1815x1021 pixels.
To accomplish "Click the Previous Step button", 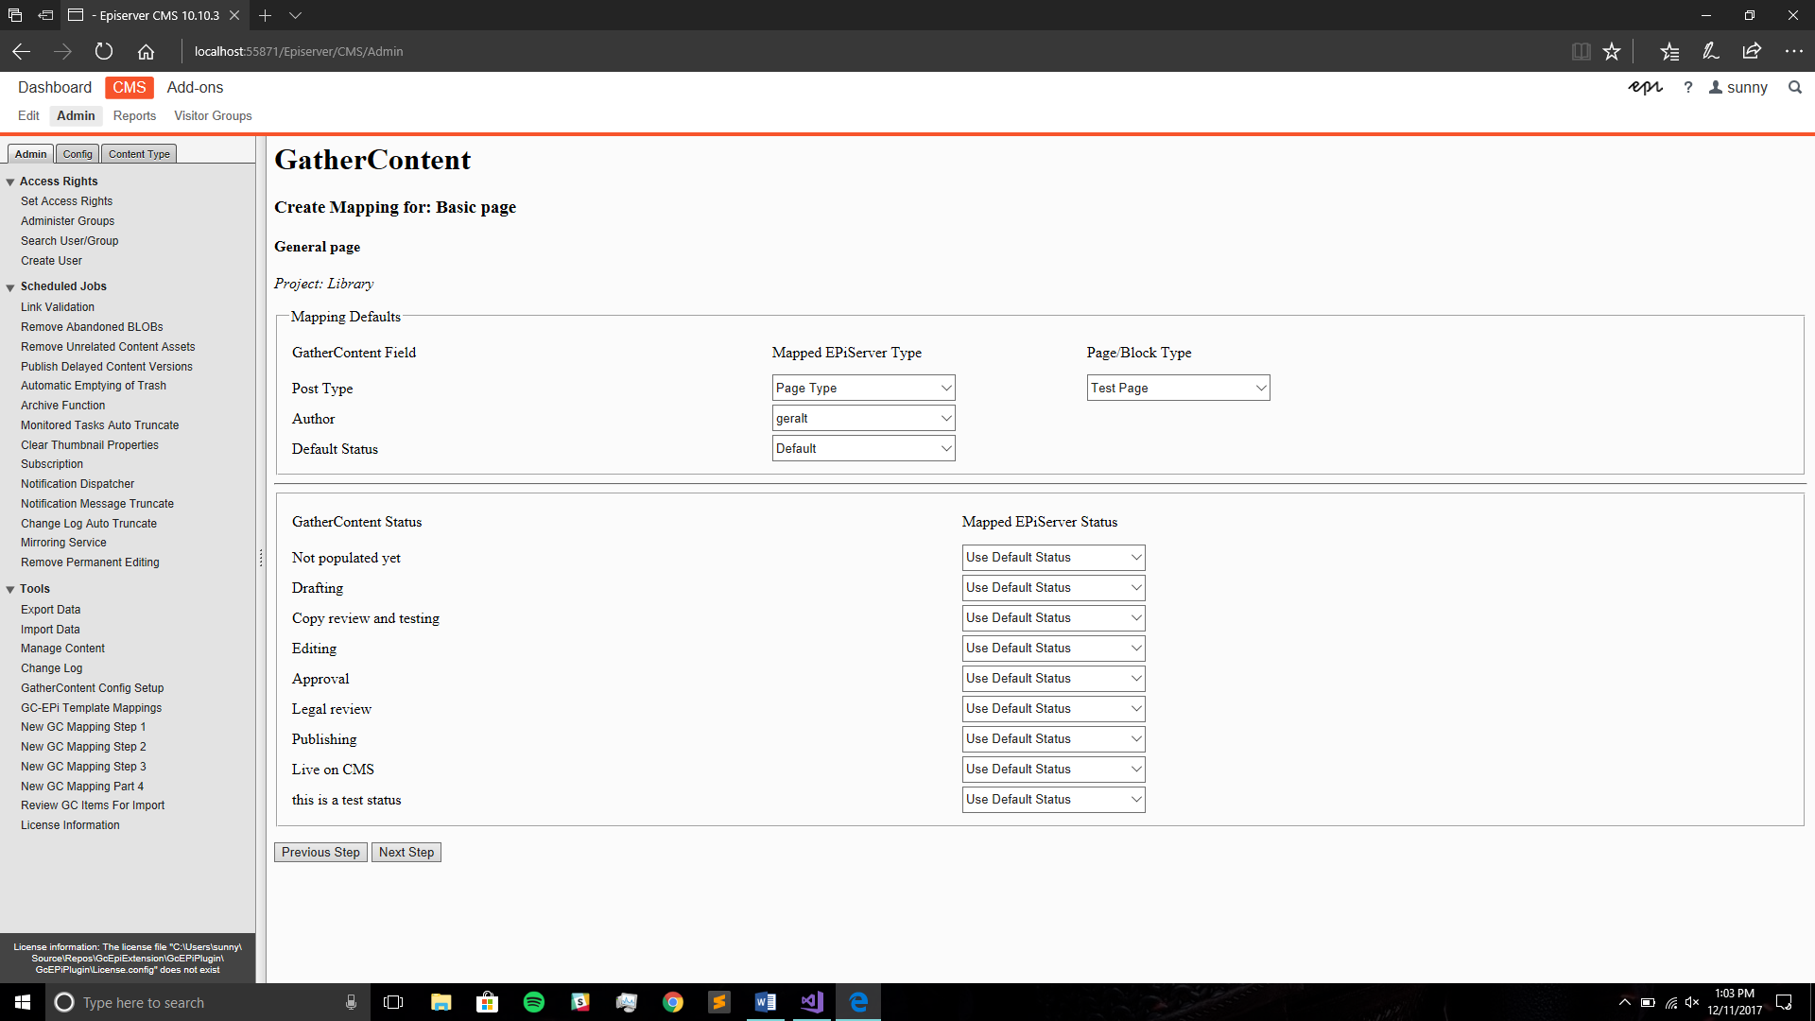I will point(320,852).
